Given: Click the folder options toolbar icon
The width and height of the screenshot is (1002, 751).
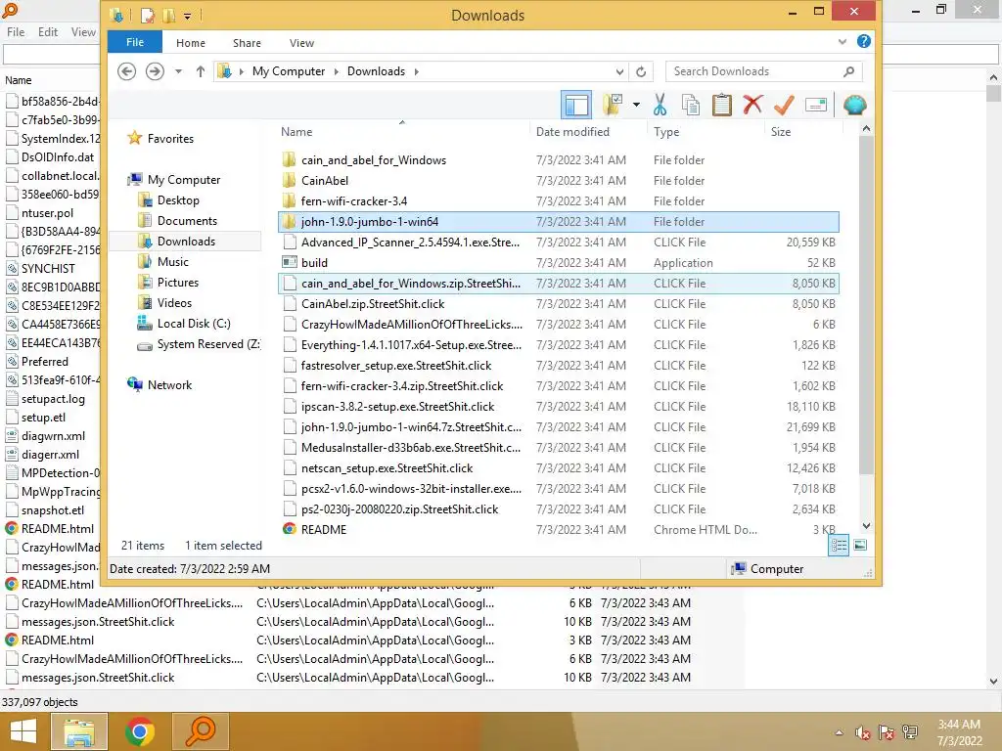Looking at the screenshot, I should click(612, 105).
